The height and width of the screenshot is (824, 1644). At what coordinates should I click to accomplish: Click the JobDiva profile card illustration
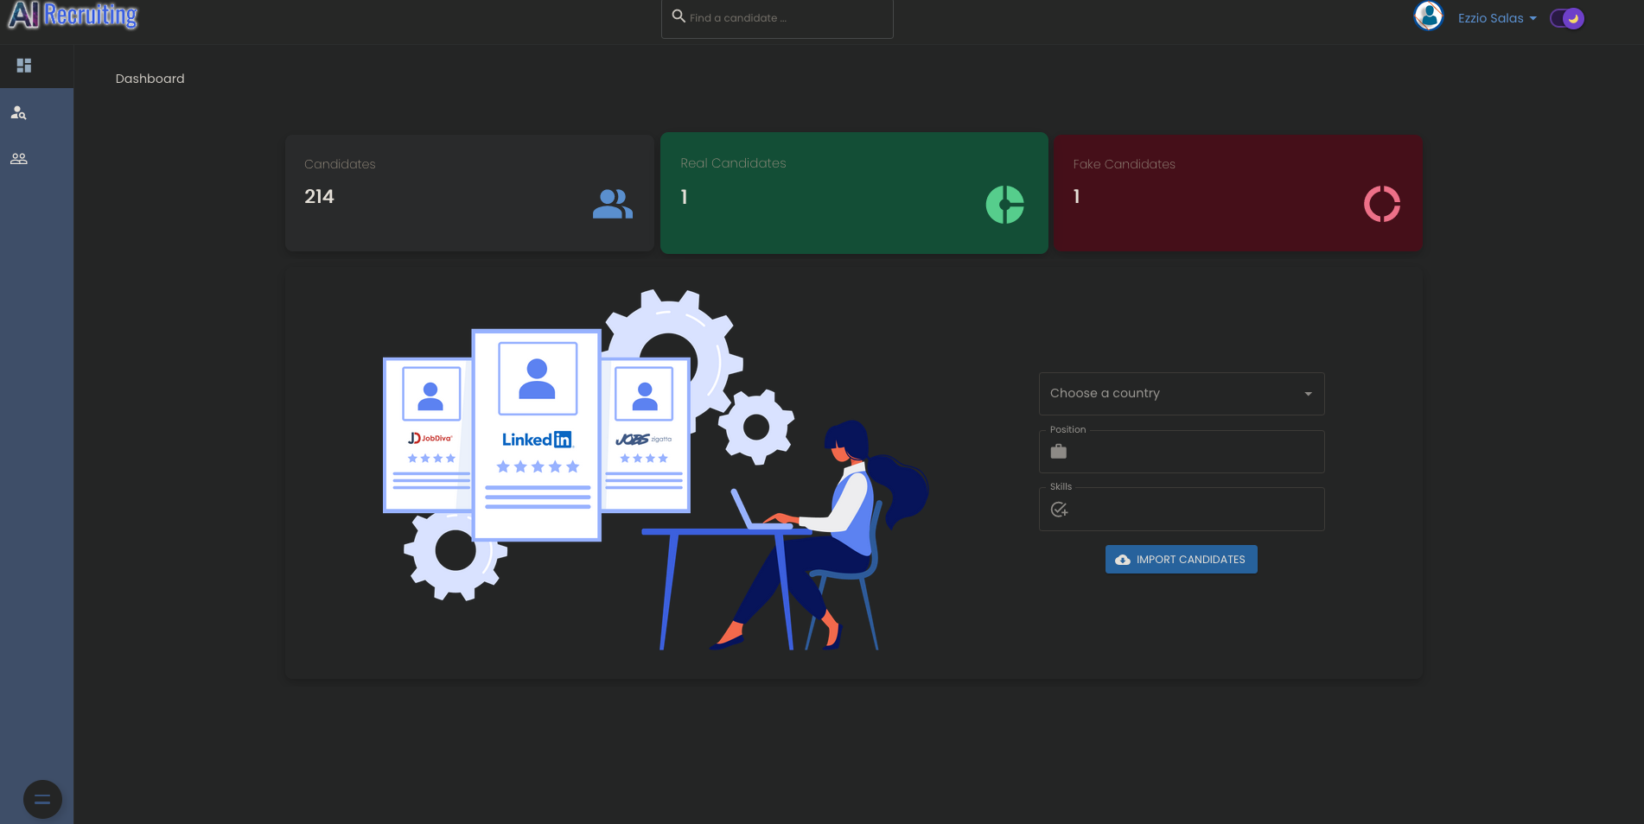point(428,435)
